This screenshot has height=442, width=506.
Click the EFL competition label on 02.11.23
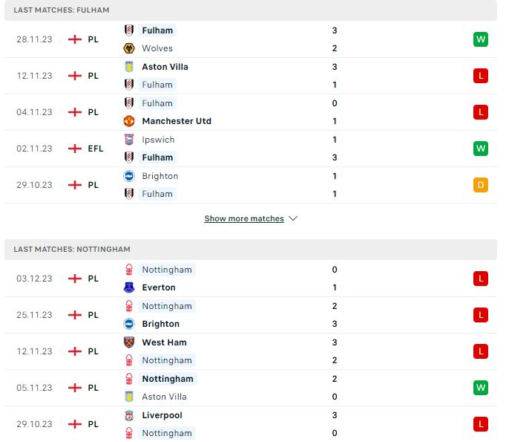[x=96, y=149]
